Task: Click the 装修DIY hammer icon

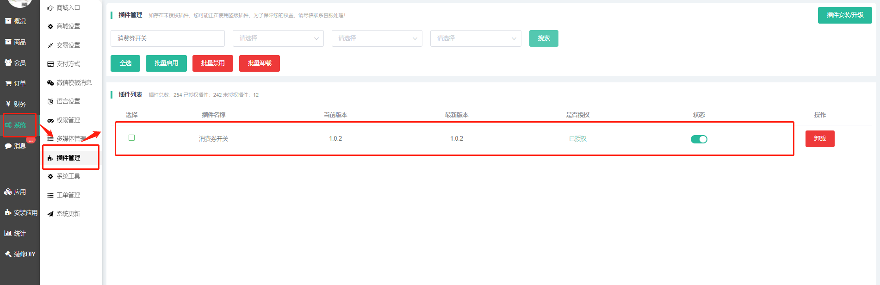Action: pyautogui.click(x=8, y=254)
